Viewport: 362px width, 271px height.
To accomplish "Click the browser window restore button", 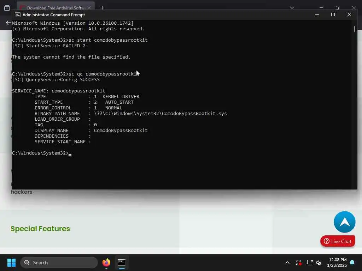I will 338,8.
